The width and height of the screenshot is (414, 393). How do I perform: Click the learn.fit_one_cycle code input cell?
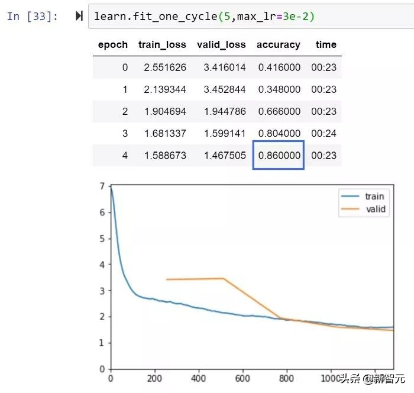click(251, 16)
